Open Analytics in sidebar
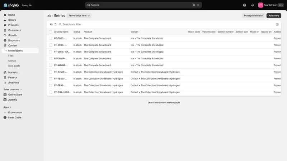287x161 pixels. [x=14, y=83]
